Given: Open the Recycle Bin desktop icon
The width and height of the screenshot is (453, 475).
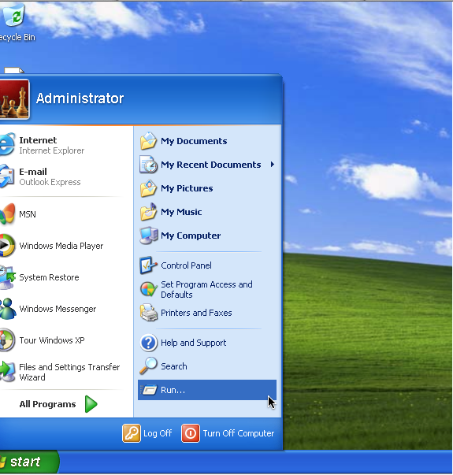Looking at the screenshot, I should coord(13,15).
